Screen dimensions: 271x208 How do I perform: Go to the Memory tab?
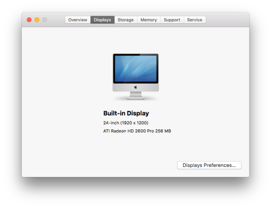[149, 20]
